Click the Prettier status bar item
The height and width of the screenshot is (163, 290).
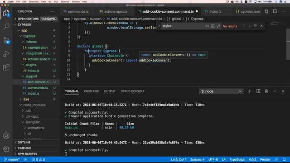[x=265, y=159]
